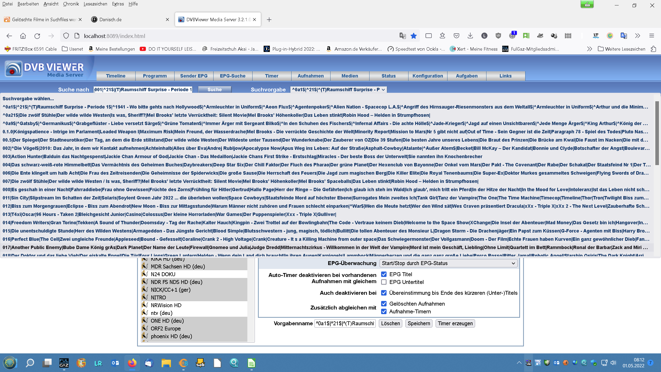Open the Lesezeichen menu
The width and height of the screenshot is (661, 372).
[x=95, y=4]
